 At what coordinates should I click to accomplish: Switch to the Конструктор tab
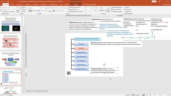(20, 5)
